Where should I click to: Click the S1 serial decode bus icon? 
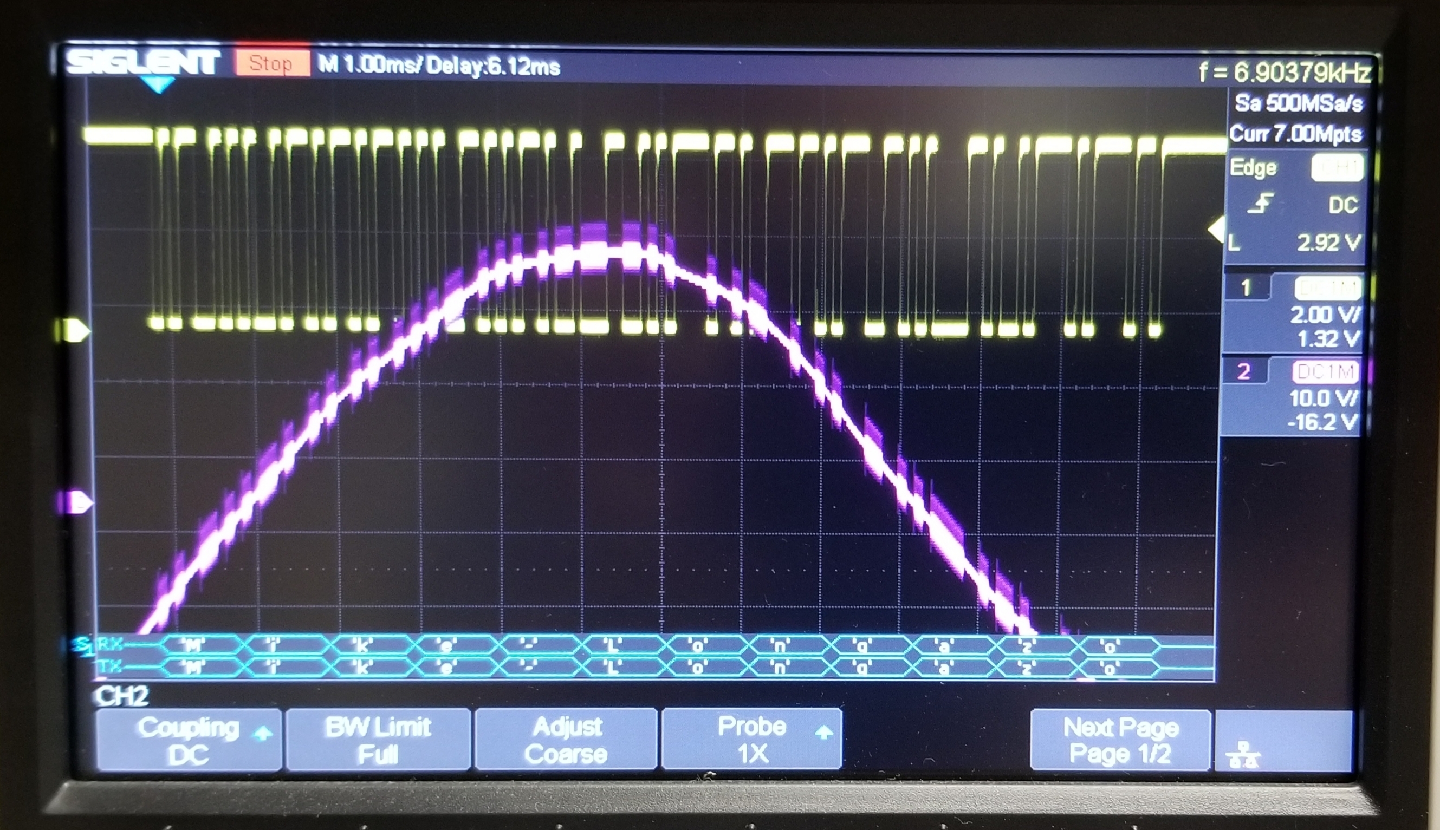pyautogui.click(x=83, y=646)
